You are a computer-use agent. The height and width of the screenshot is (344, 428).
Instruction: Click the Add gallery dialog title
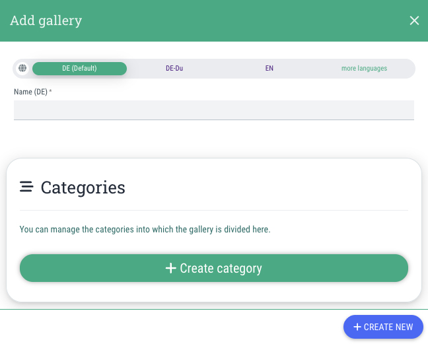coord(46,20)
